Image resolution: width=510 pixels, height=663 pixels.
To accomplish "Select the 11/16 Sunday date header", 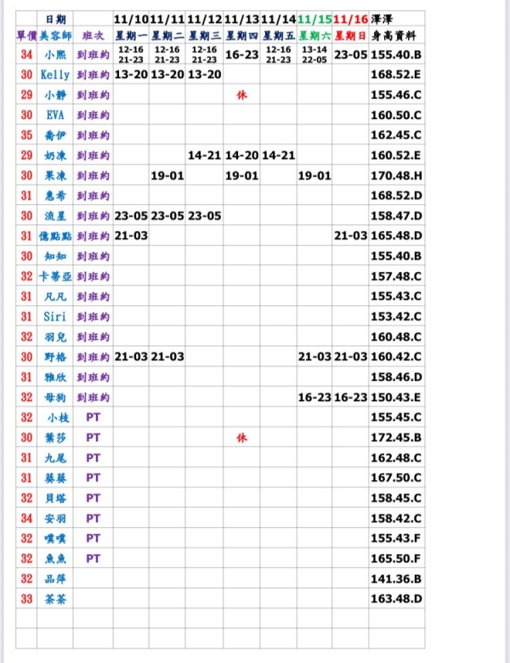I will (350, 18).
